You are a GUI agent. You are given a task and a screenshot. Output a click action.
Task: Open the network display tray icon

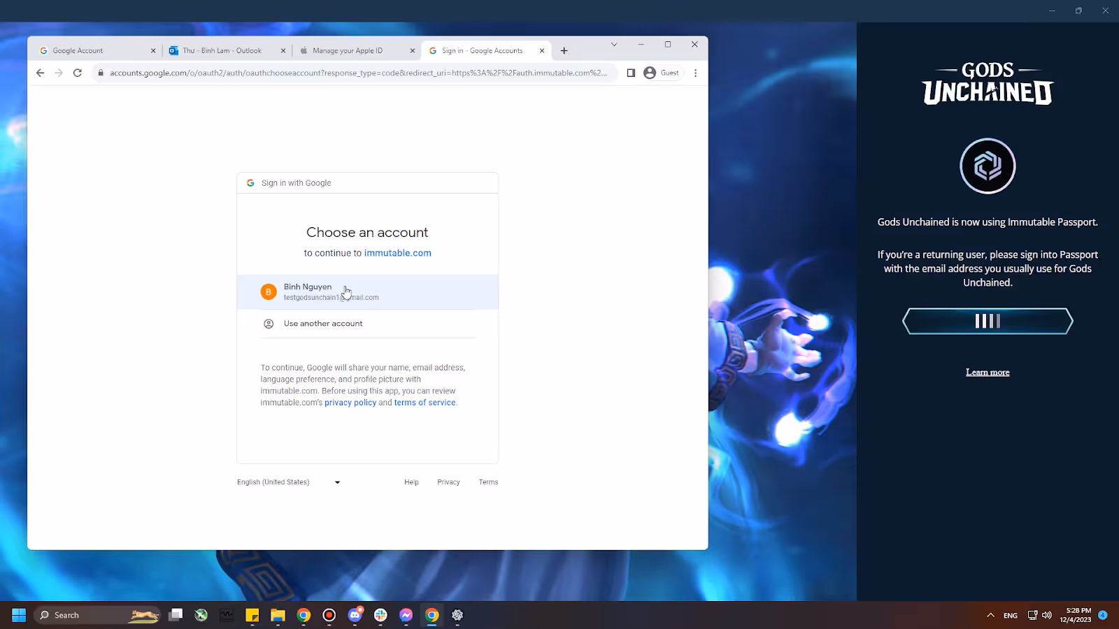(1032, 615)
